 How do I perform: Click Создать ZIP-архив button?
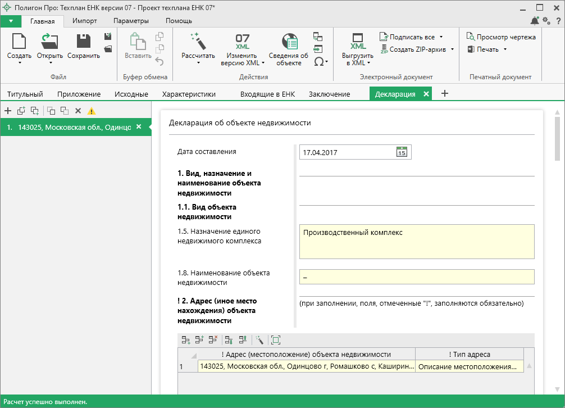417,49
